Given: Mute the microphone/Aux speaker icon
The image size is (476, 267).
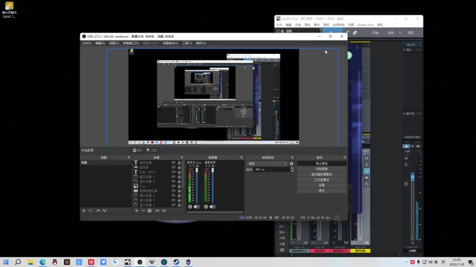Looking at the screenshot, I should pyautogui.click(x=197, y=206).
